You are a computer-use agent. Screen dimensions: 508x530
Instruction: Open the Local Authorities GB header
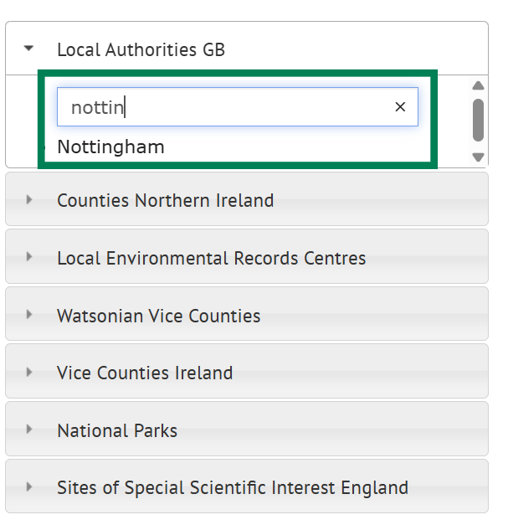(247, 49)
